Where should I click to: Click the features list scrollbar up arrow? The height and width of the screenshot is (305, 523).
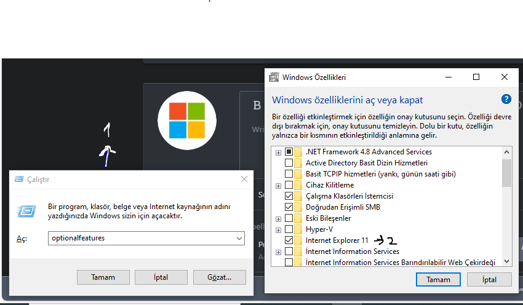point(506,152)
